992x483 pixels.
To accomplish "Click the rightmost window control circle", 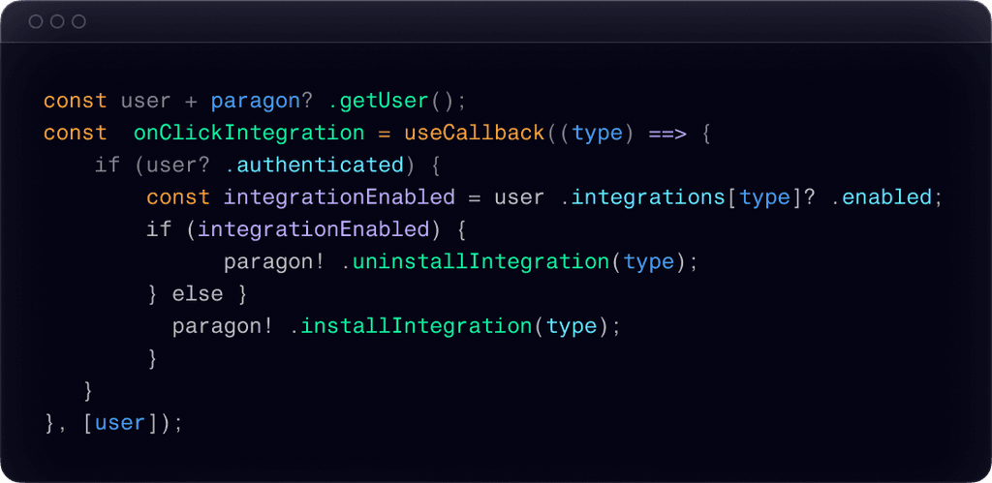I will [78, 21].
